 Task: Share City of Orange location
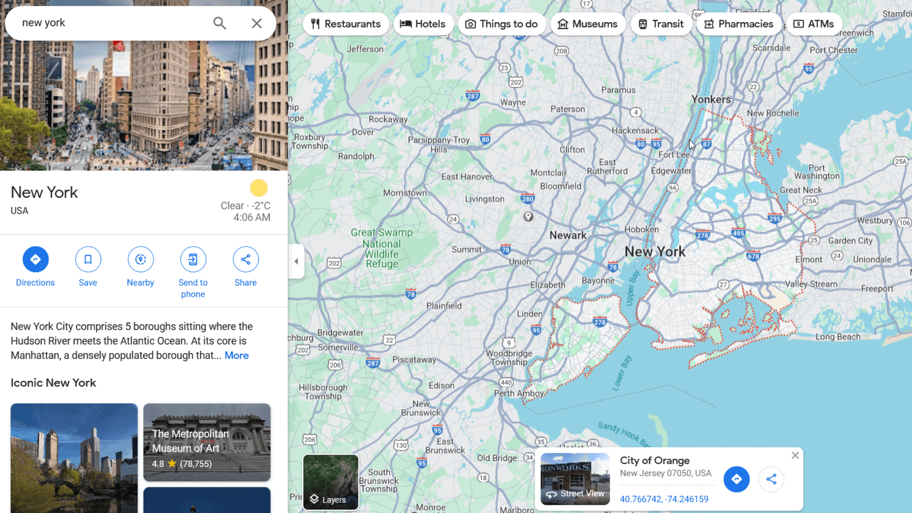[x=771, y=479]
